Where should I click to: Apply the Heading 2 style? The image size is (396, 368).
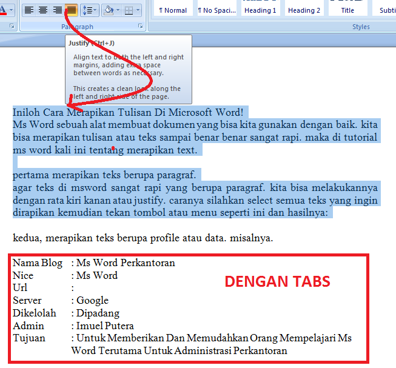[304, 8]
